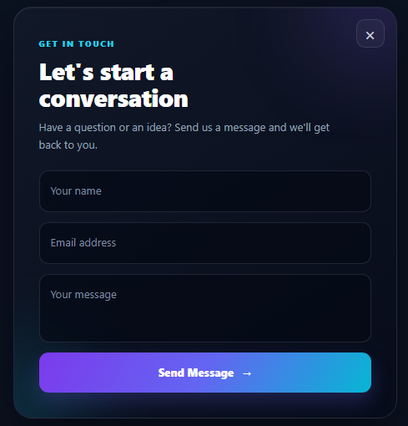Click the "Have a question or an idea?" text

point(105,128)
